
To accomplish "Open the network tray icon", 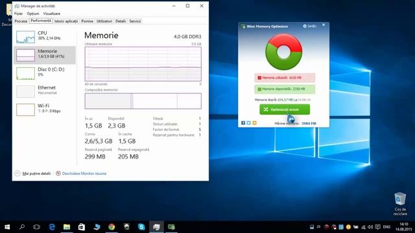I will point(363,227).
